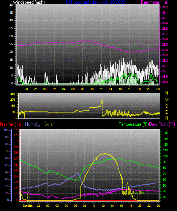
Task: Click the barometer value 28.9
Action: [165, 76]
